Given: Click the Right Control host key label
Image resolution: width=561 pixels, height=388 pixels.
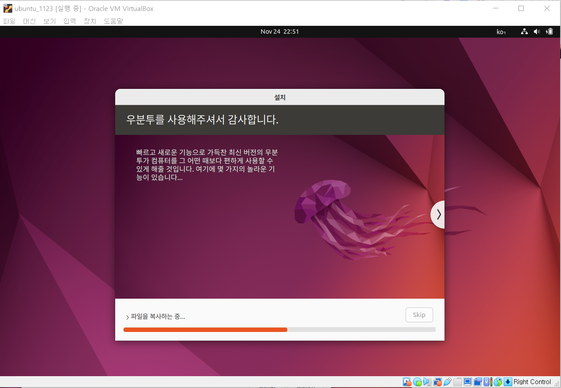Looking at the screenshot, I should coord(532,382).
